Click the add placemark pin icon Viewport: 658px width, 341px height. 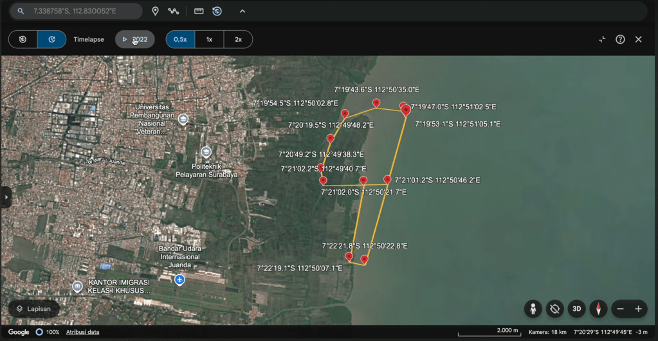[155, 12]
